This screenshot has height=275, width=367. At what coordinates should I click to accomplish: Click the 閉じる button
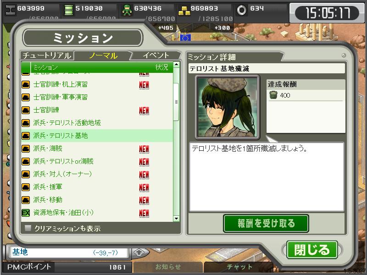[312, 250]
